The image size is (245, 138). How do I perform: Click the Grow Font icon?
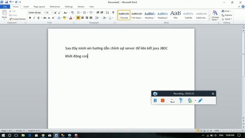pos(55,13)
